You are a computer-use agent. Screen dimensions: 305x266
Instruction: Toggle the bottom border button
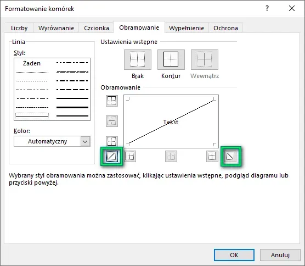(x=112, y=141)
